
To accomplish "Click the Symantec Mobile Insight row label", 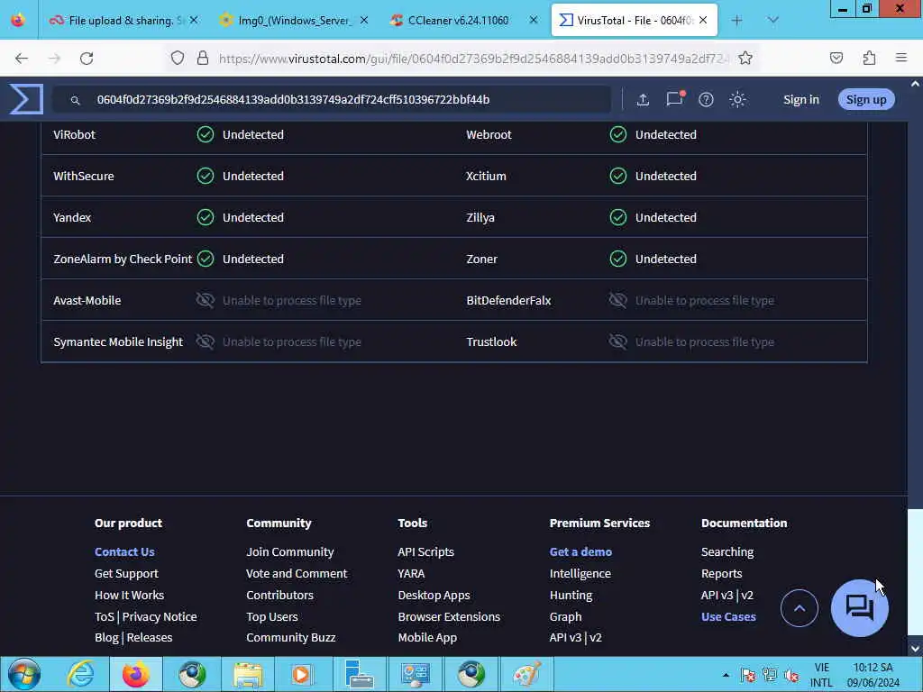I will [118, 341].
